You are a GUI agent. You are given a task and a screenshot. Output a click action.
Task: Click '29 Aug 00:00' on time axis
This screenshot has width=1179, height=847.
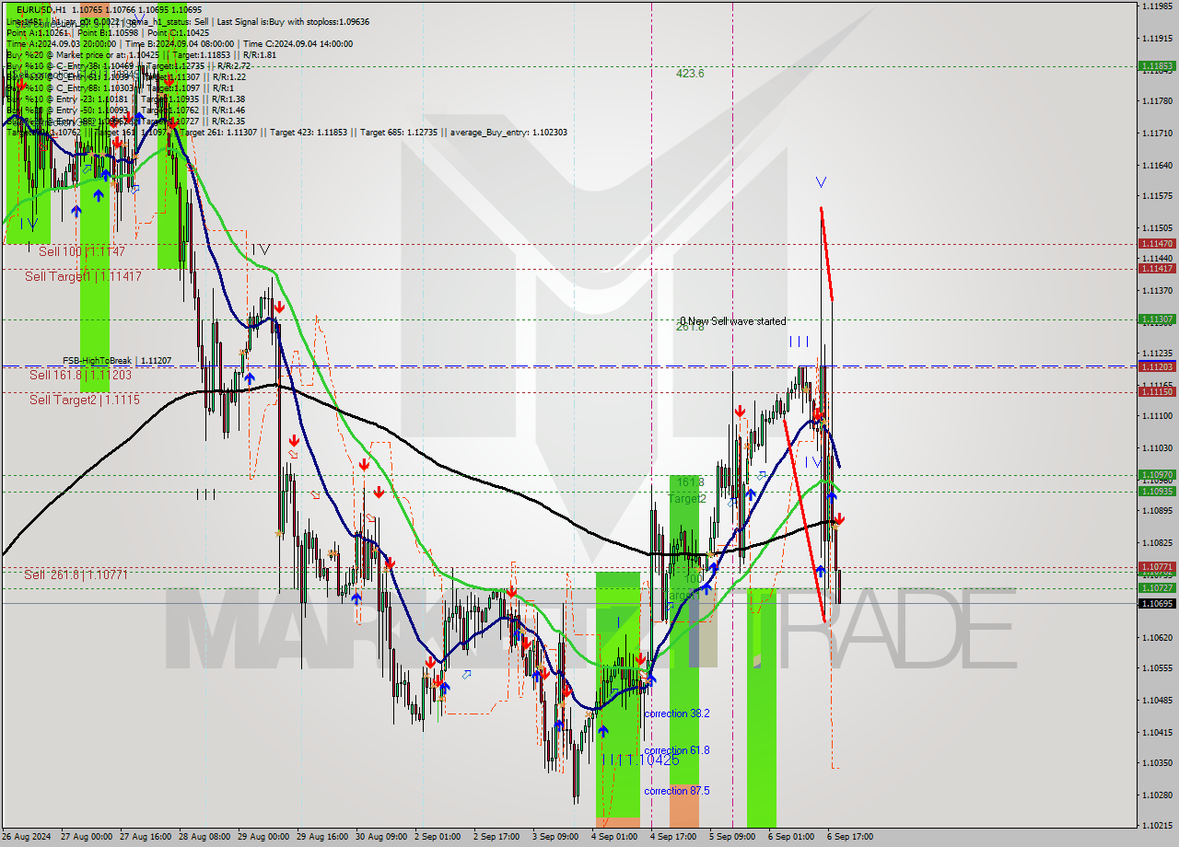(263, 837)
